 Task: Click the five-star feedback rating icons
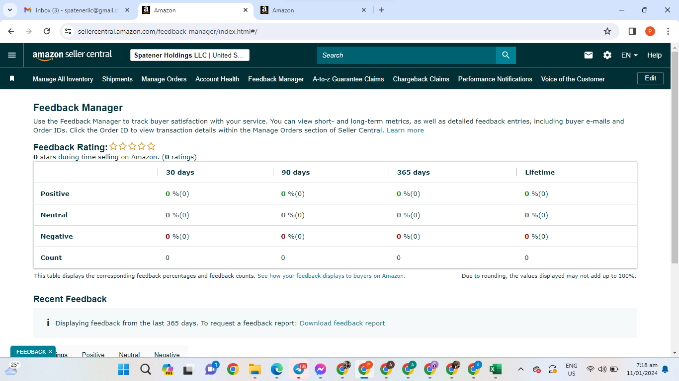point(132,146)
